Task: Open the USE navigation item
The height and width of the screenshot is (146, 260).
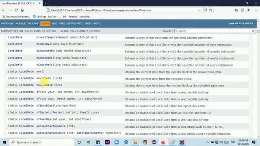Action: pos(54,24)
